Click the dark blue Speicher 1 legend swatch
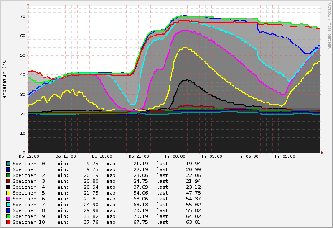This screenshot has height=228, width=333. coord(8,169)
